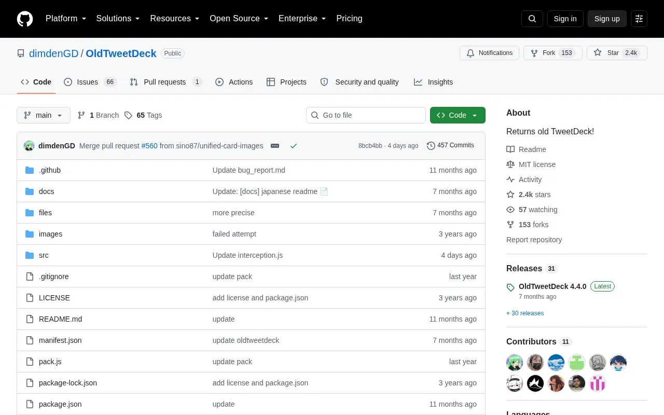Expand the Enterprise menu
The height and width of the screenshot is (415, 664).
(302, 19)
